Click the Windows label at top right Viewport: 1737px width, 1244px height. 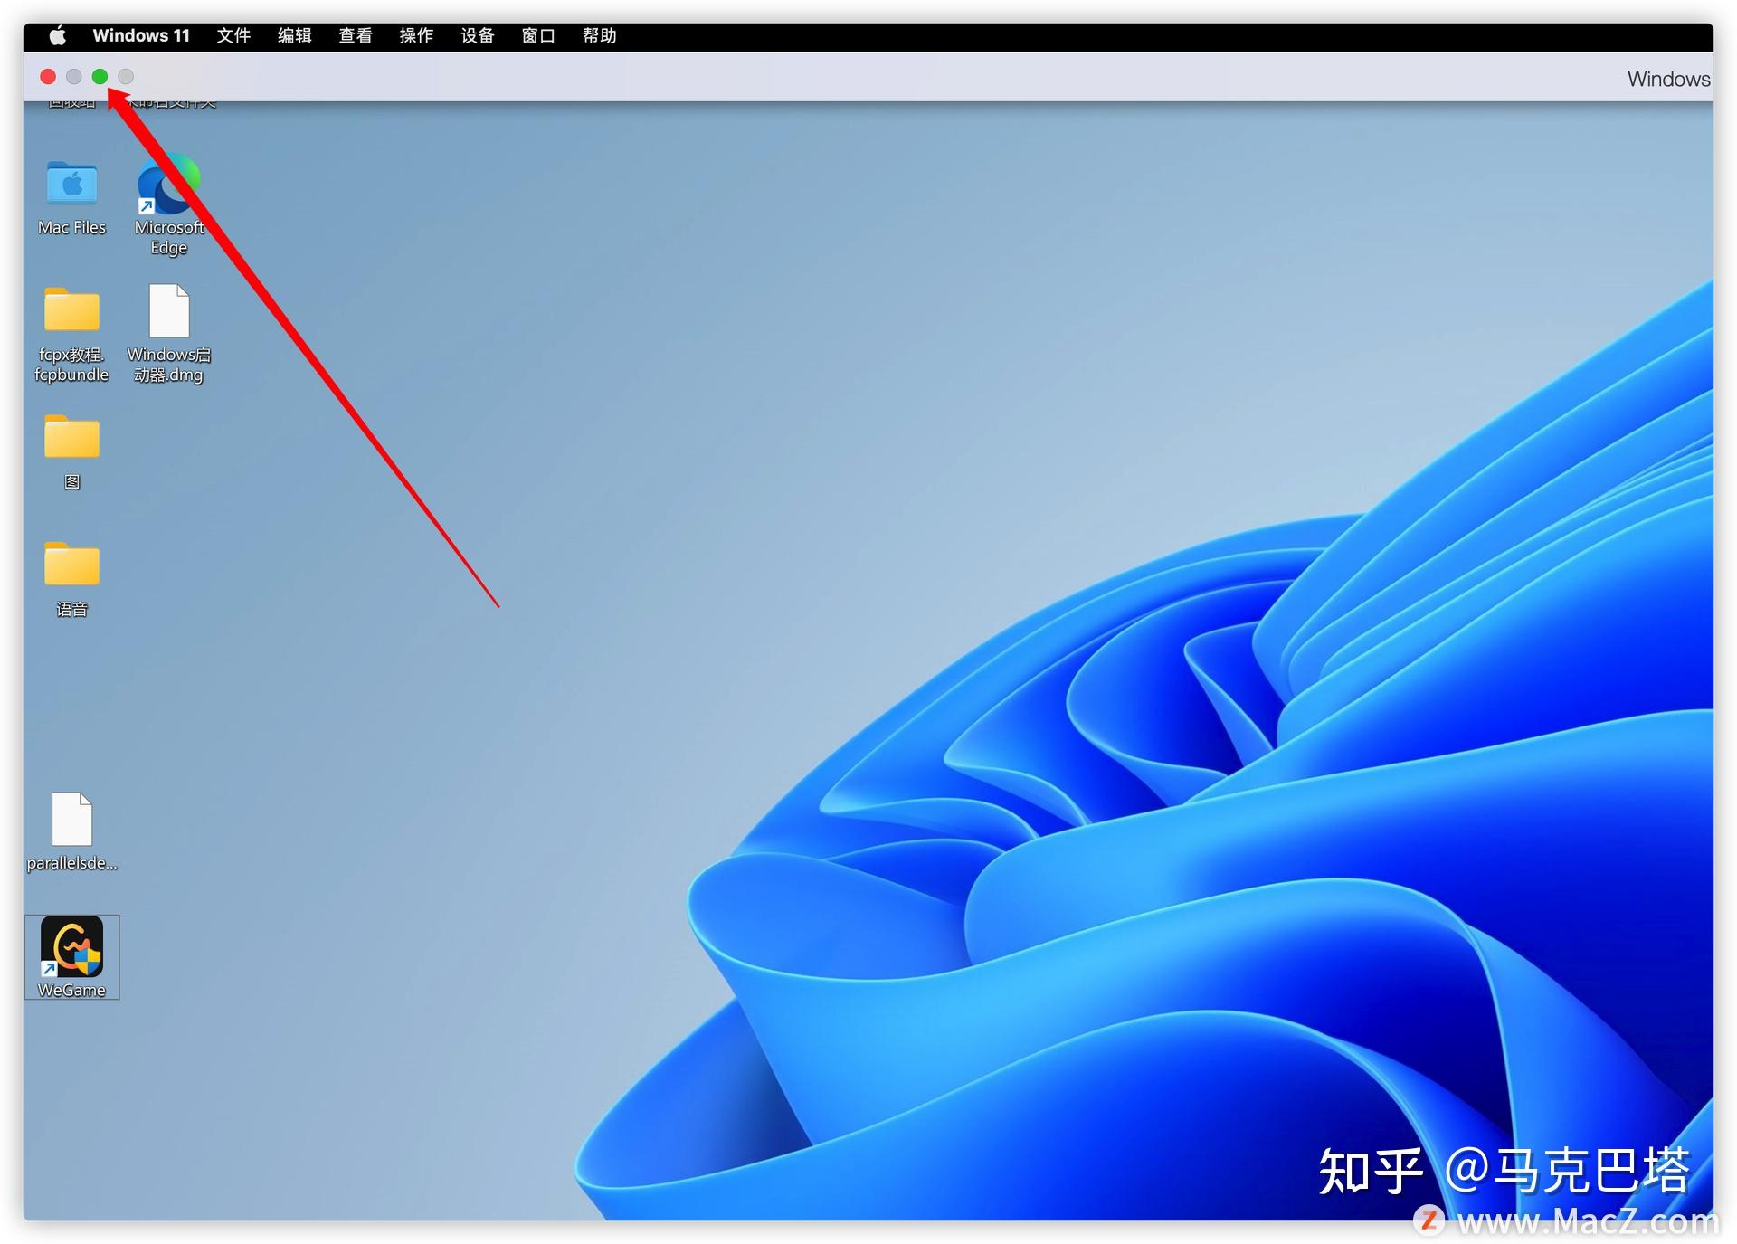(x=1667, y=79)
